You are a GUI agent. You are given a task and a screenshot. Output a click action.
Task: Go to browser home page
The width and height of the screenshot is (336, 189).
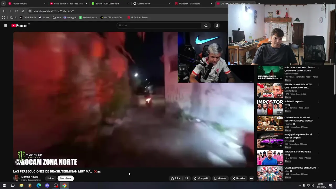point(23,11)
